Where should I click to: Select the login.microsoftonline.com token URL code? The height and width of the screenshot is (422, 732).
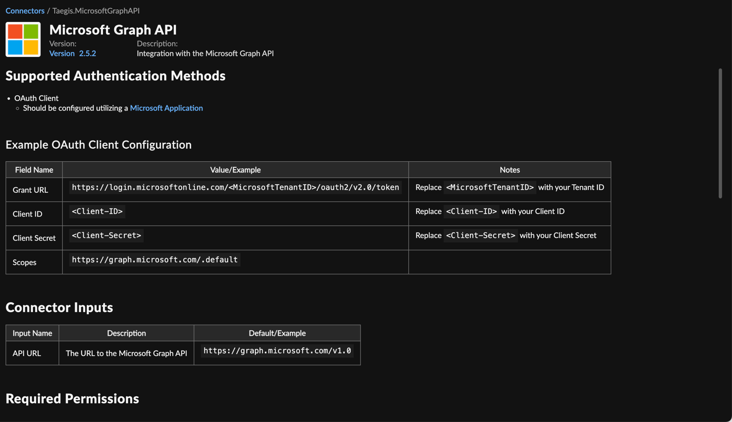235,187
